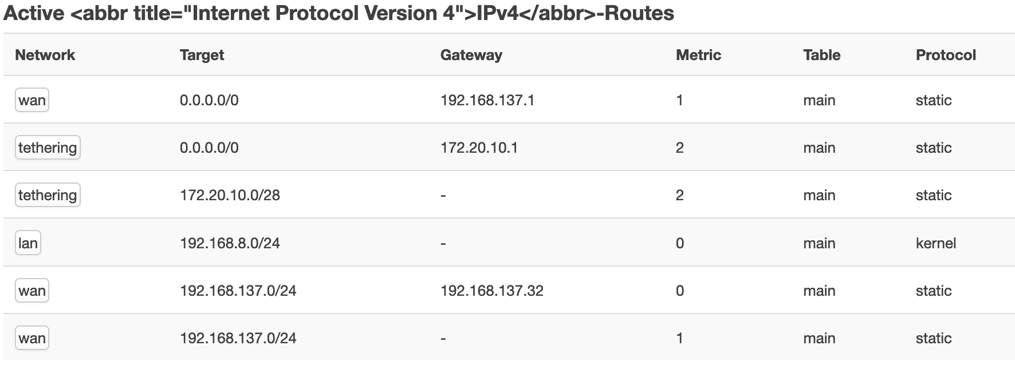Click the 'wan' badge on the 192.168.137.0/24 row
Viewport: 1015px width, 365px height.
coord(32,290)
